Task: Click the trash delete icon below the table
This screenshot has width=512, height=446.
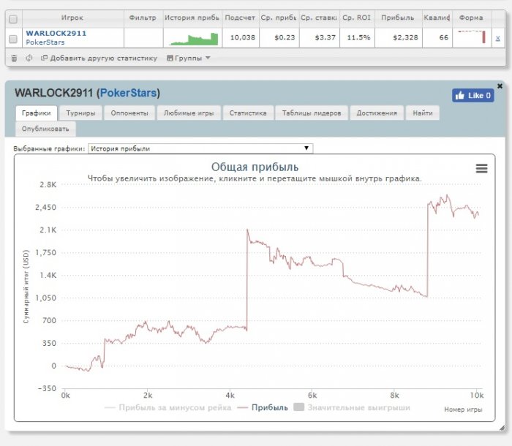Action: tap(14, 58)
